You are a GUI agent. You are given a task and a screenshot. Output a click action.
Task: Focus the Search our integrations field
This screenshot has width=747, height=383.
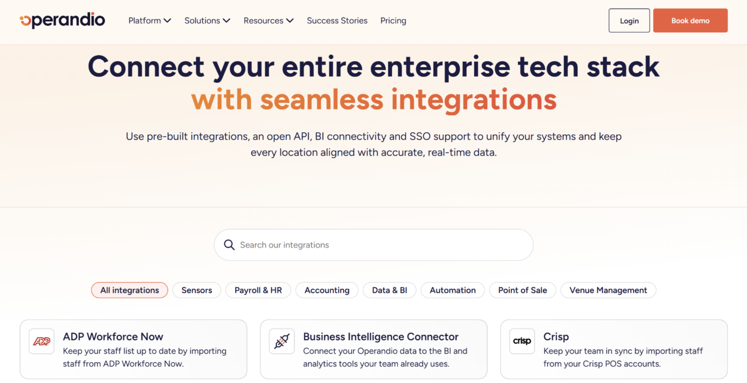(373, 245)
